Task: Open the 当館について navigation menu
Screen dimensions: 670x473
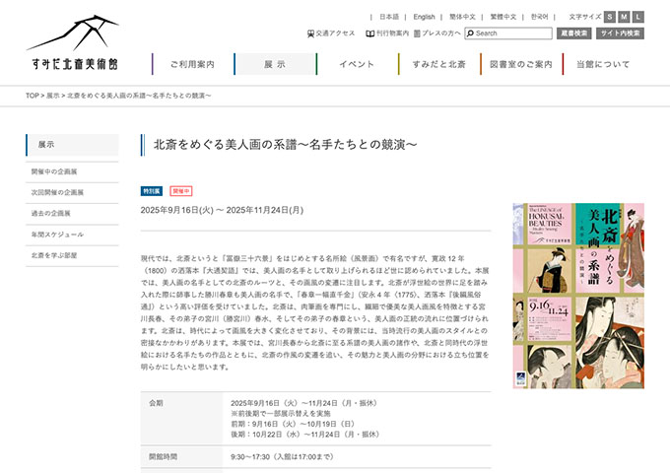Action: [x=602, y=64]
